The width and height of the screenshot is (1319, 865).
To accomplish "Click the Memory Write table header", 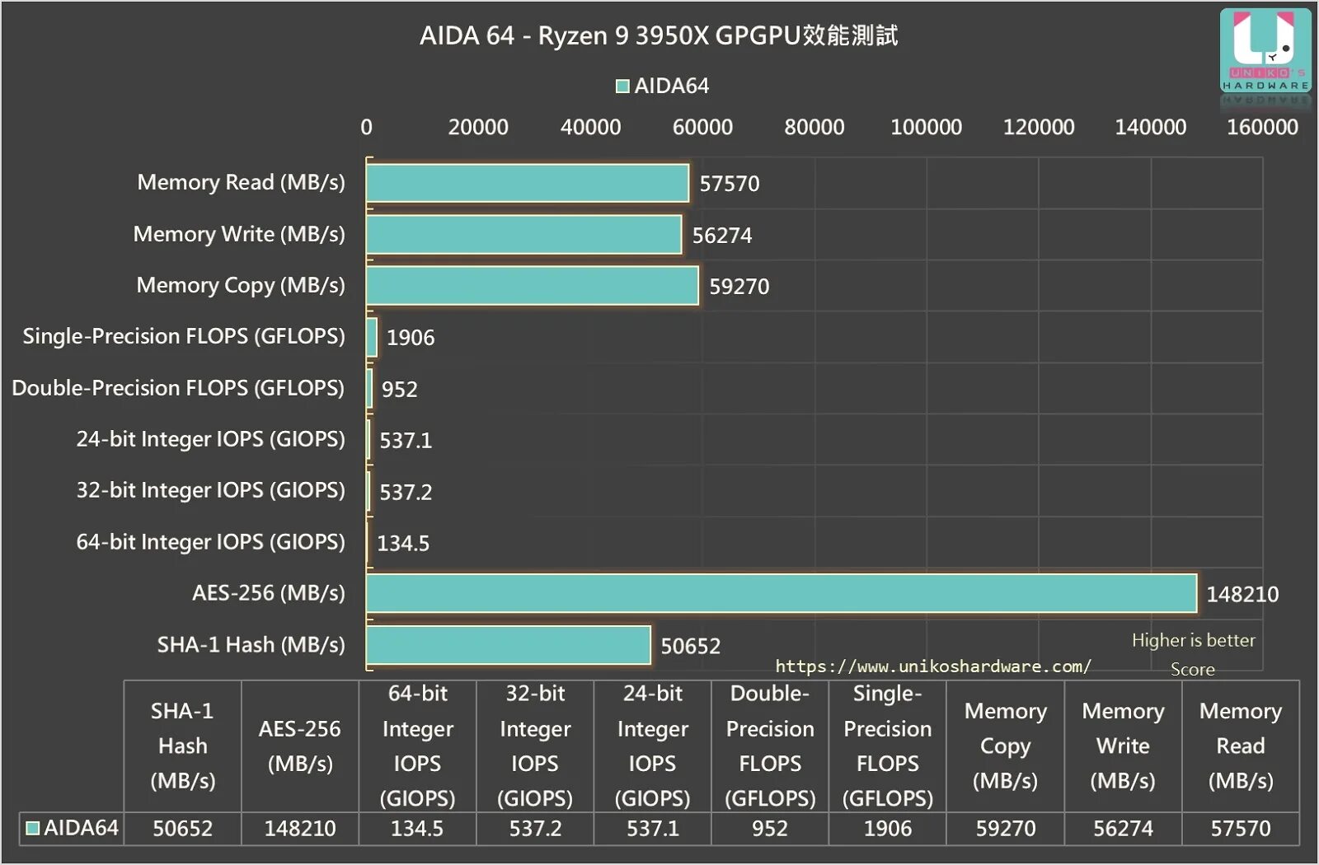I will pos(1123,746).
